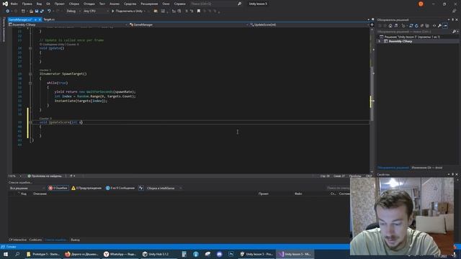Click Solution Explorer sync with active document icon
Image resolution: width=461 pixels, height=259 pixels.
click(411, 26)
